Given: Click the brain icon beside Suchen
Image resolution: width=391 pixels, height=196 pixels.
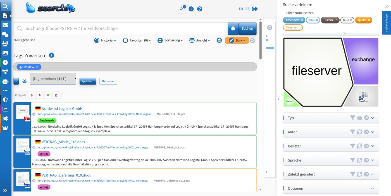Looking at the screenshot, I should (x=233, y=28).
